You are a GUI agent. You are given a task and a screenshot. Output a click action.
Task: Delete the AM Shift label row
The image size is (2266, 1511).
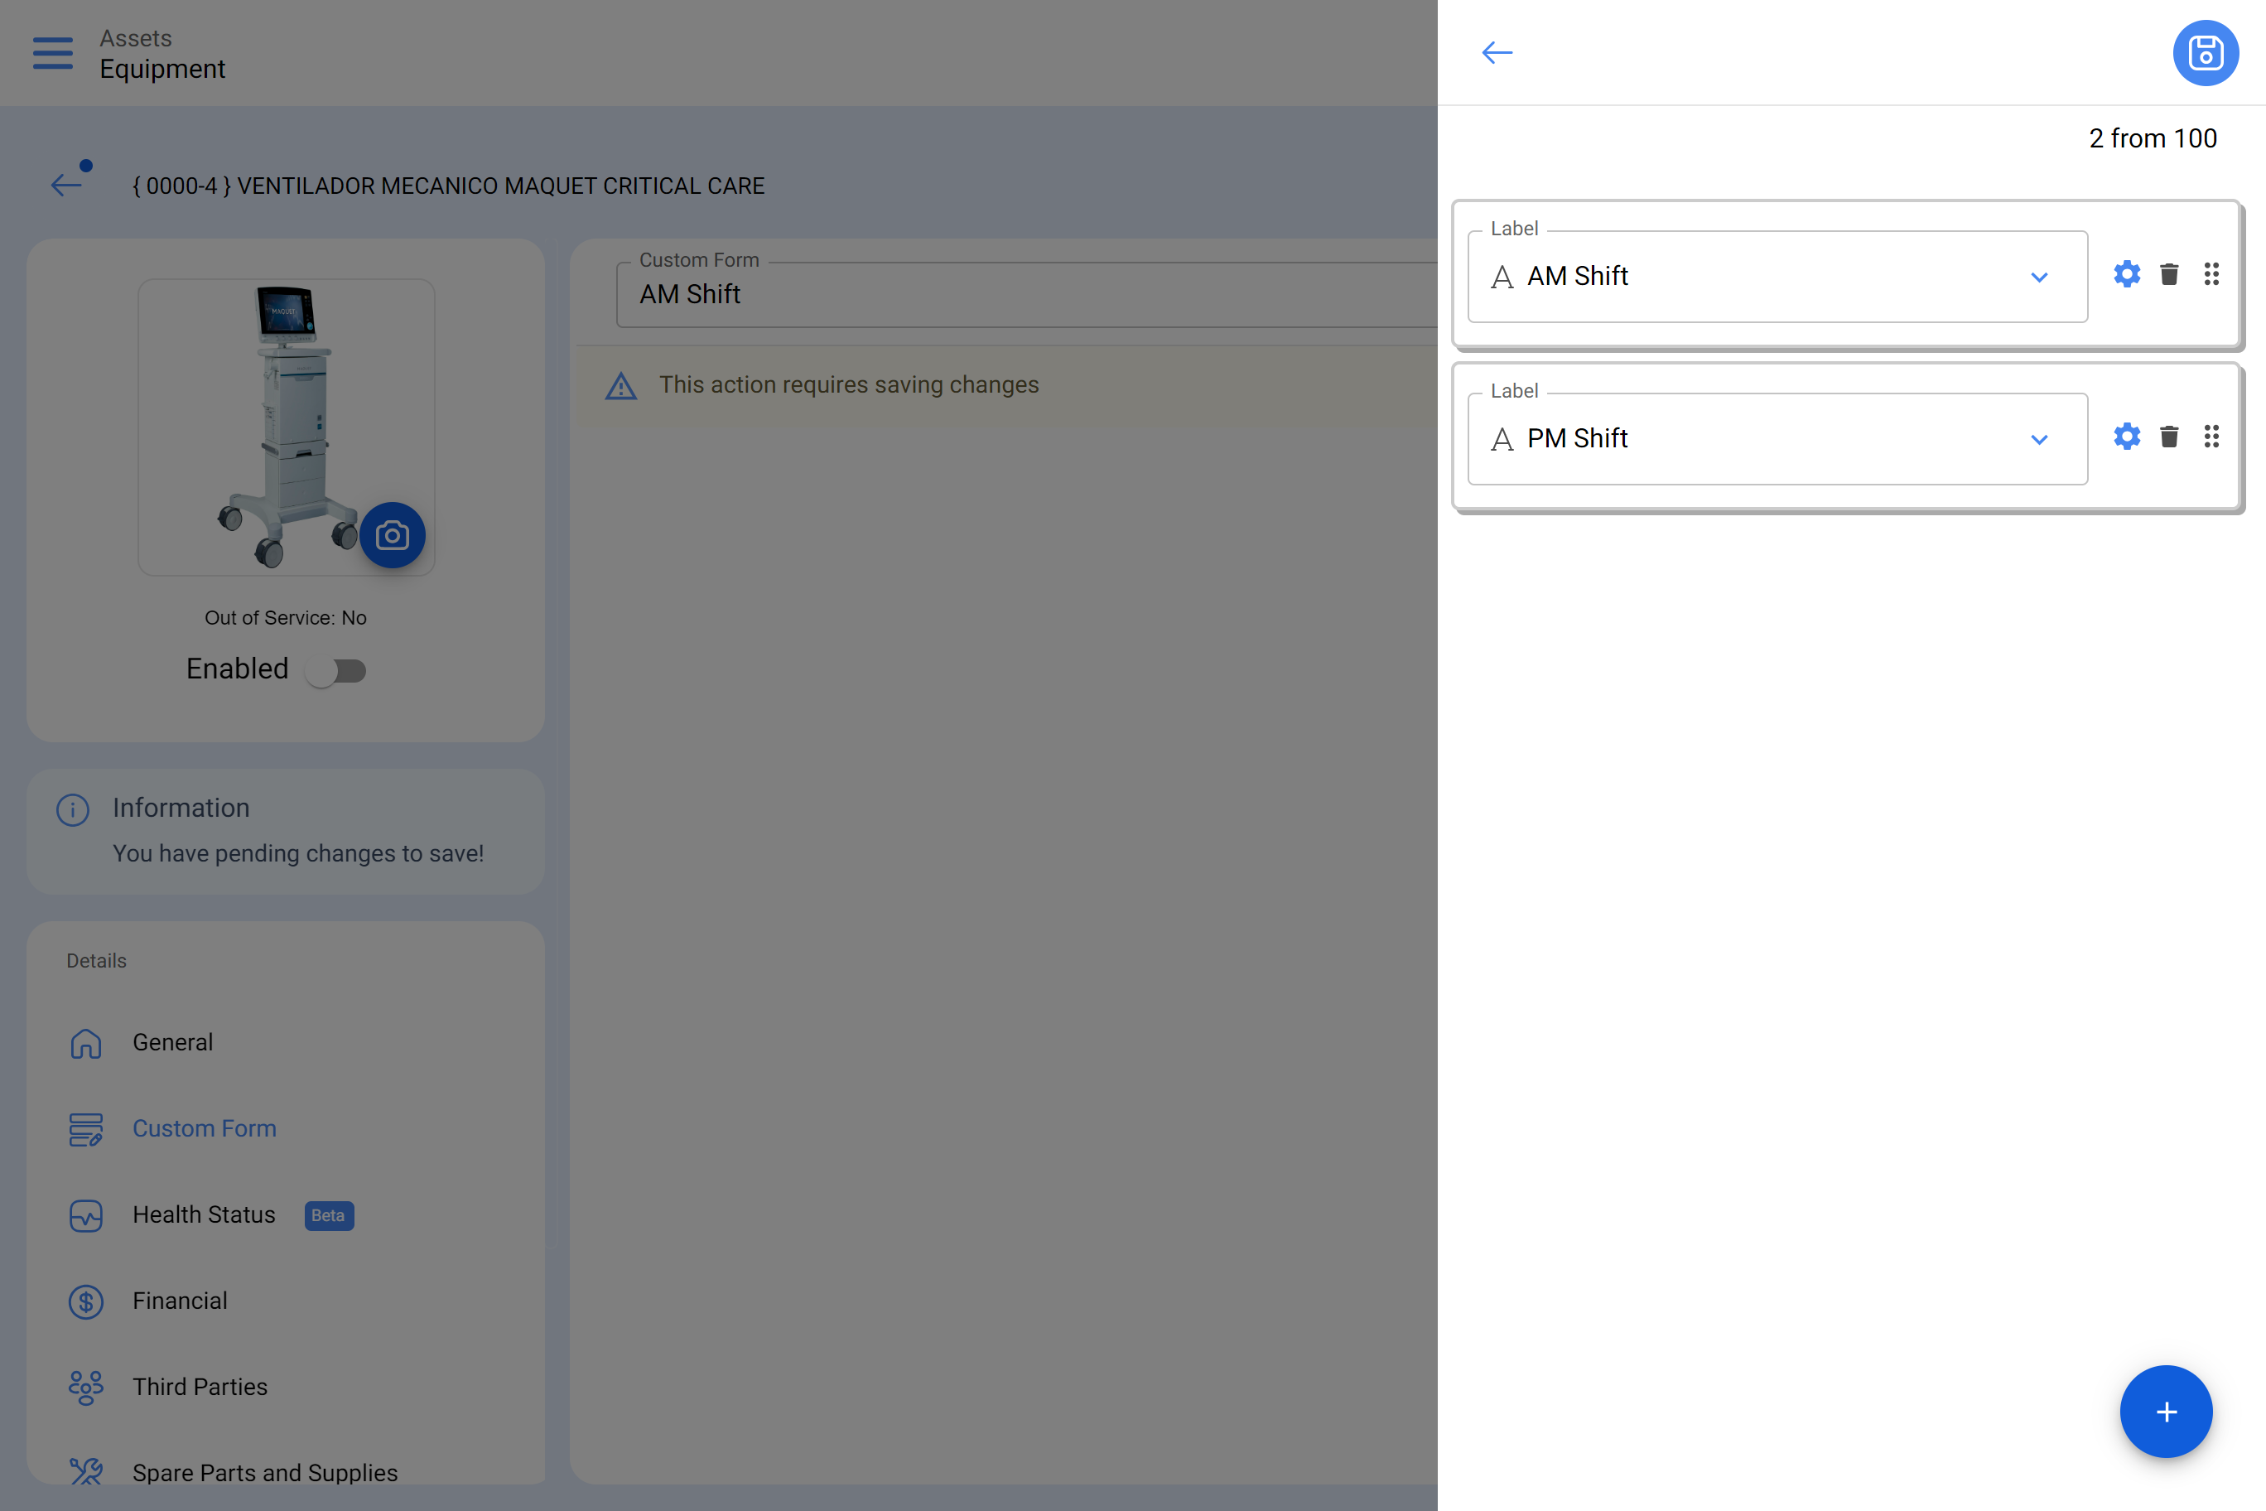(x=2169, y=275)
